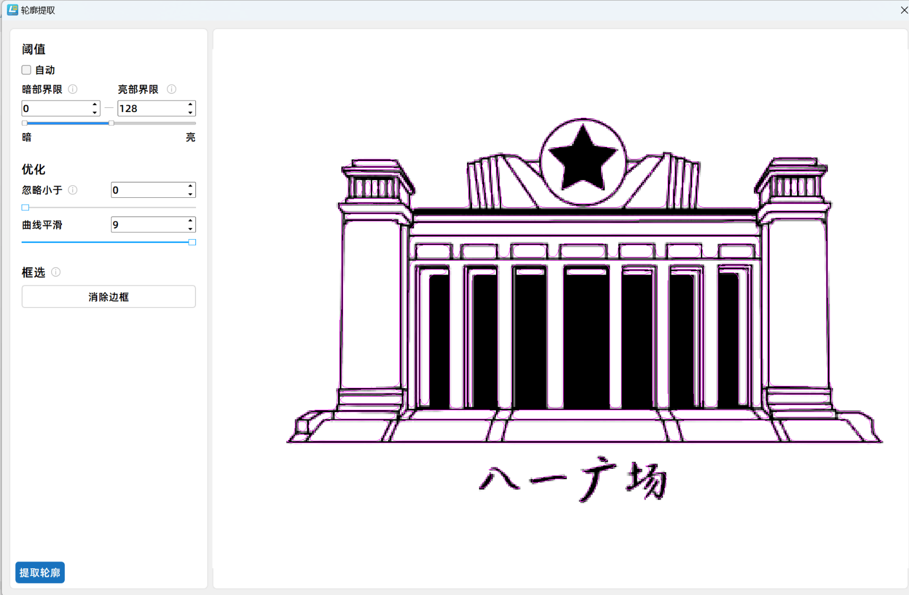Click info icon beside 框选 heading

click(56, 272)
